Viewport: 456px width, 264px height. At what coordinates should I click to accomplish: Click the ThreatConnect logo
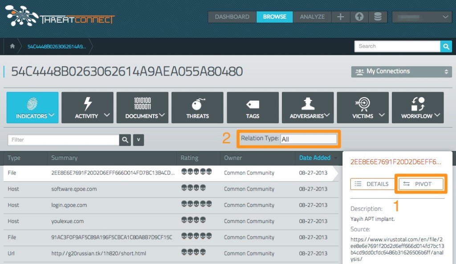[x=60, y=16]
